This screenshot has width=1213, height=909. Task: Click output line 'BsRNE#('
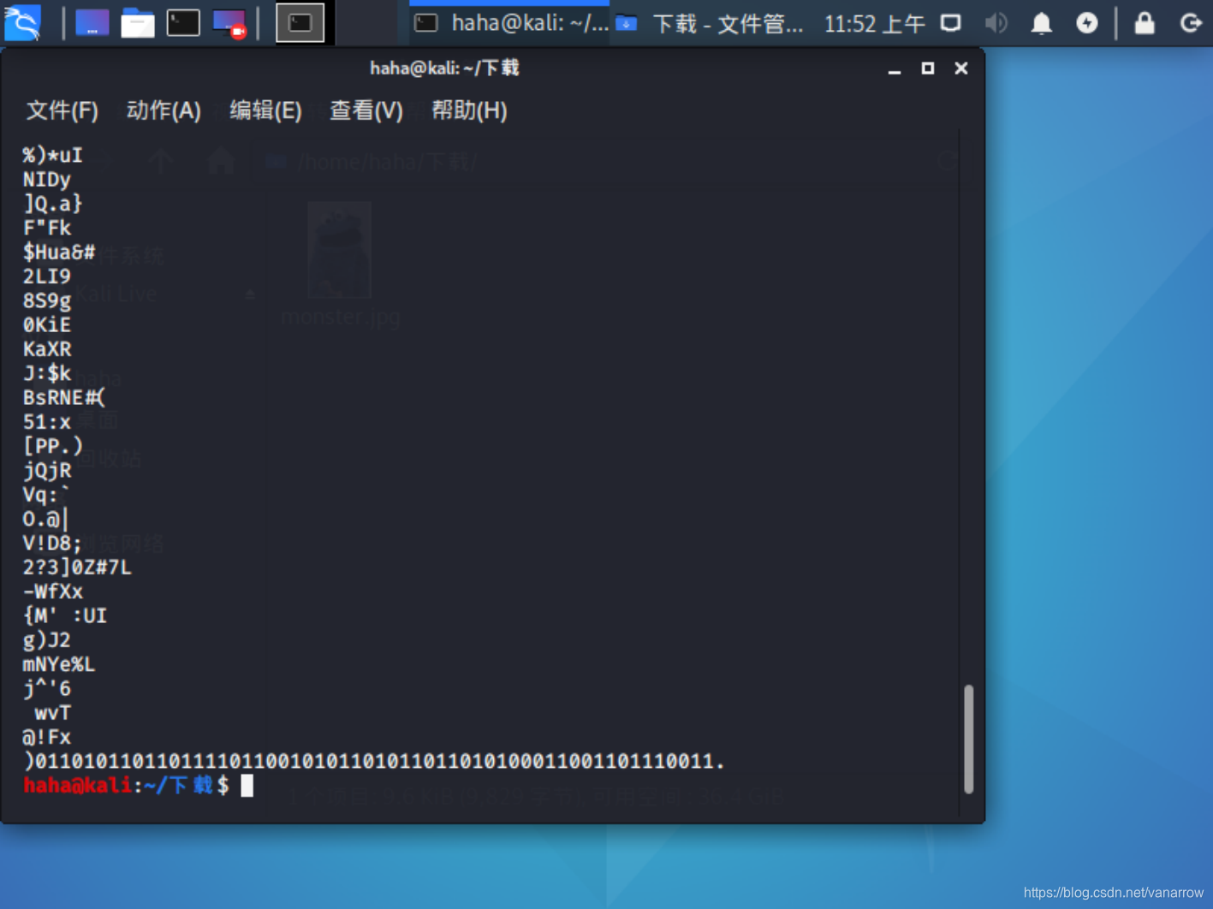[64, 398]
